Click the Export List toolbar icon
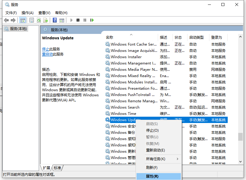The image size is (246, 180). (46, 20)
